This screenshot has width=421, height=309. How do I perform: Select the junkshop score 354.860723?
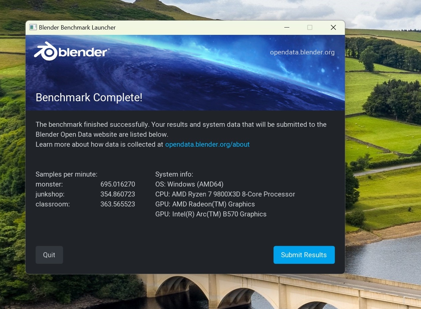point(118,194)
